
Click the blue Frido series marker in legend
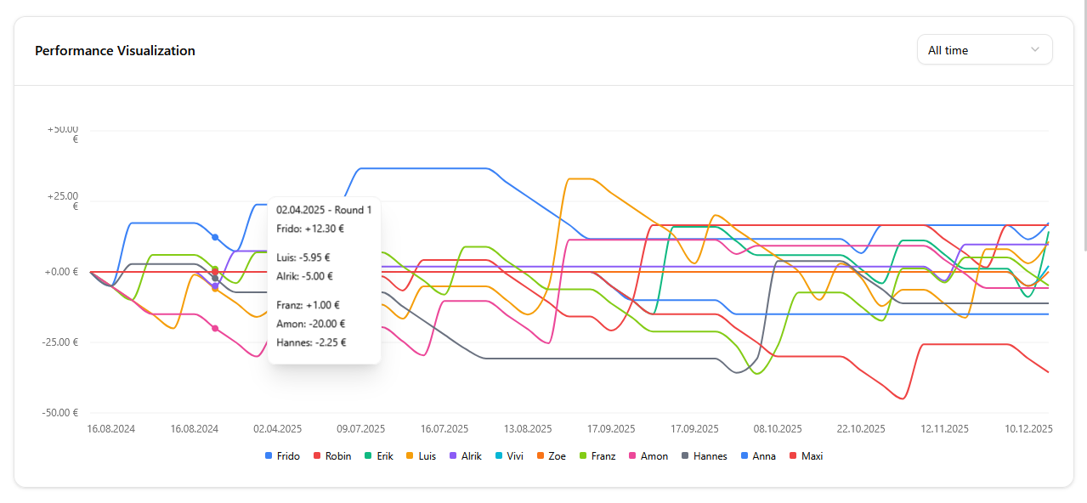pyautogui.click(x=269, y=456)
